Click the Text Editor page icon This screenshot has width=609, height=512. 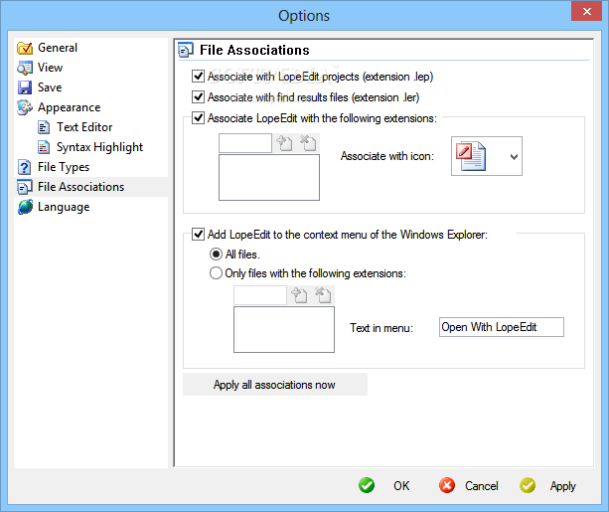pos(44,127)
